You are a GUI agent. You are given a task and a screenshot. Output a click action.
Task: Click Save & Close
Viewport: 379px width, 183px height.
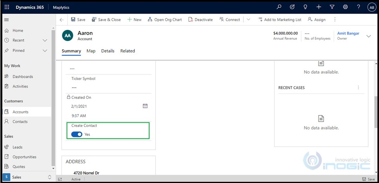[106, 20]
